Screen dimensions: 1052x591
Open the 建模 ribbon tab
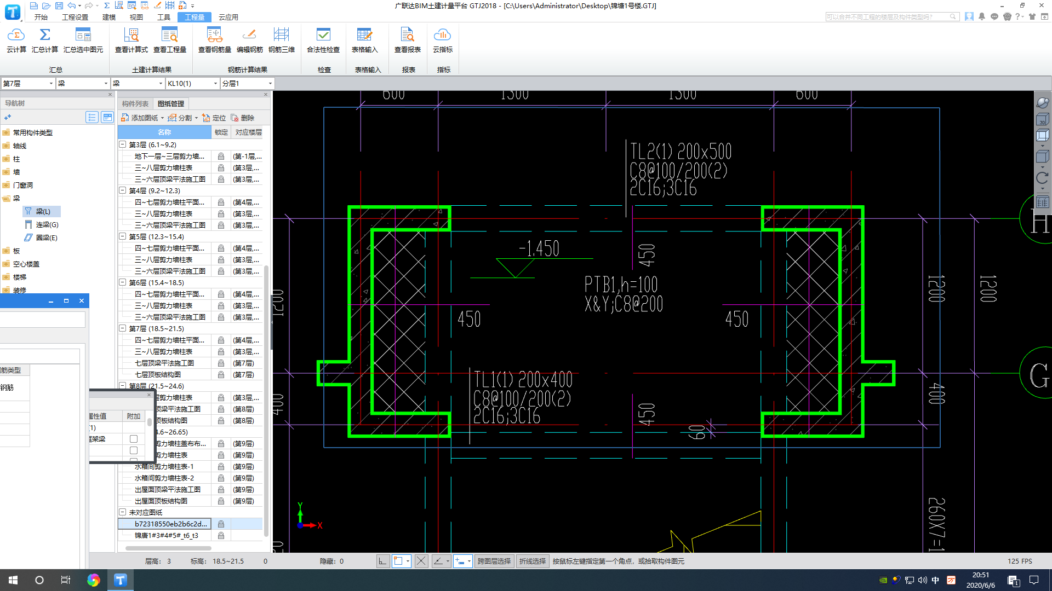click(109, 17)
